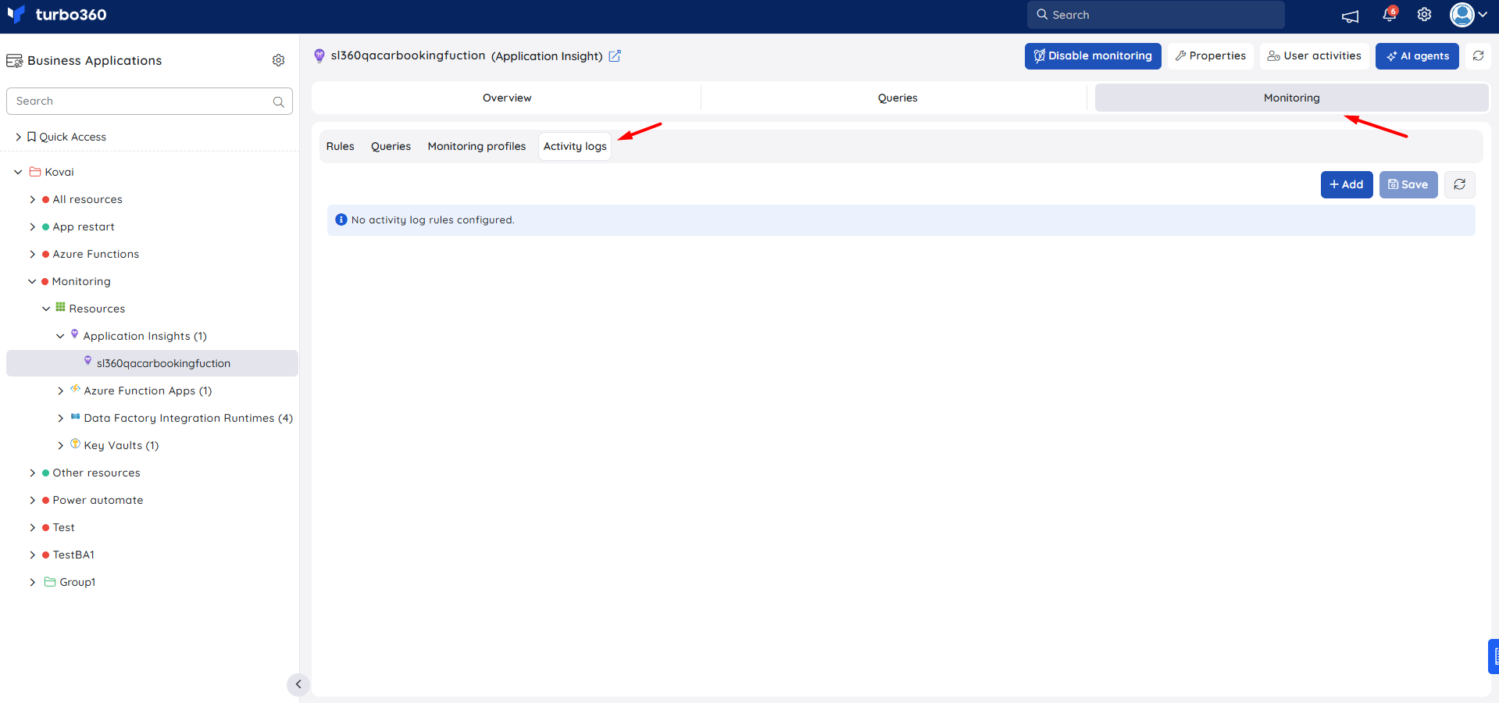Viewport: 1499px width, 703px height.
Task: Click the Group1 folder icon
Action: (x=50, y=582)
